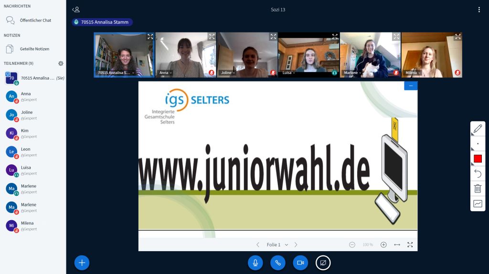Open Marlene's webcam name dropdown

[352, 73]
